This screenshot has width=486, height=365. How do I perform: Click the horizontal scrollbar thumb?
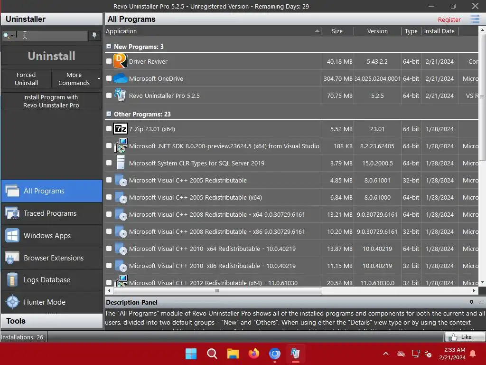(217, 291)
